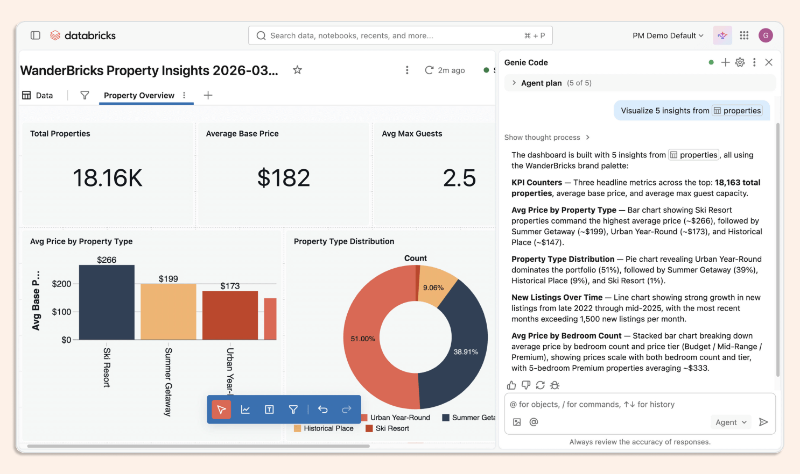
Task: Send the prompt with arrow icon
Action: coord(763,422)
